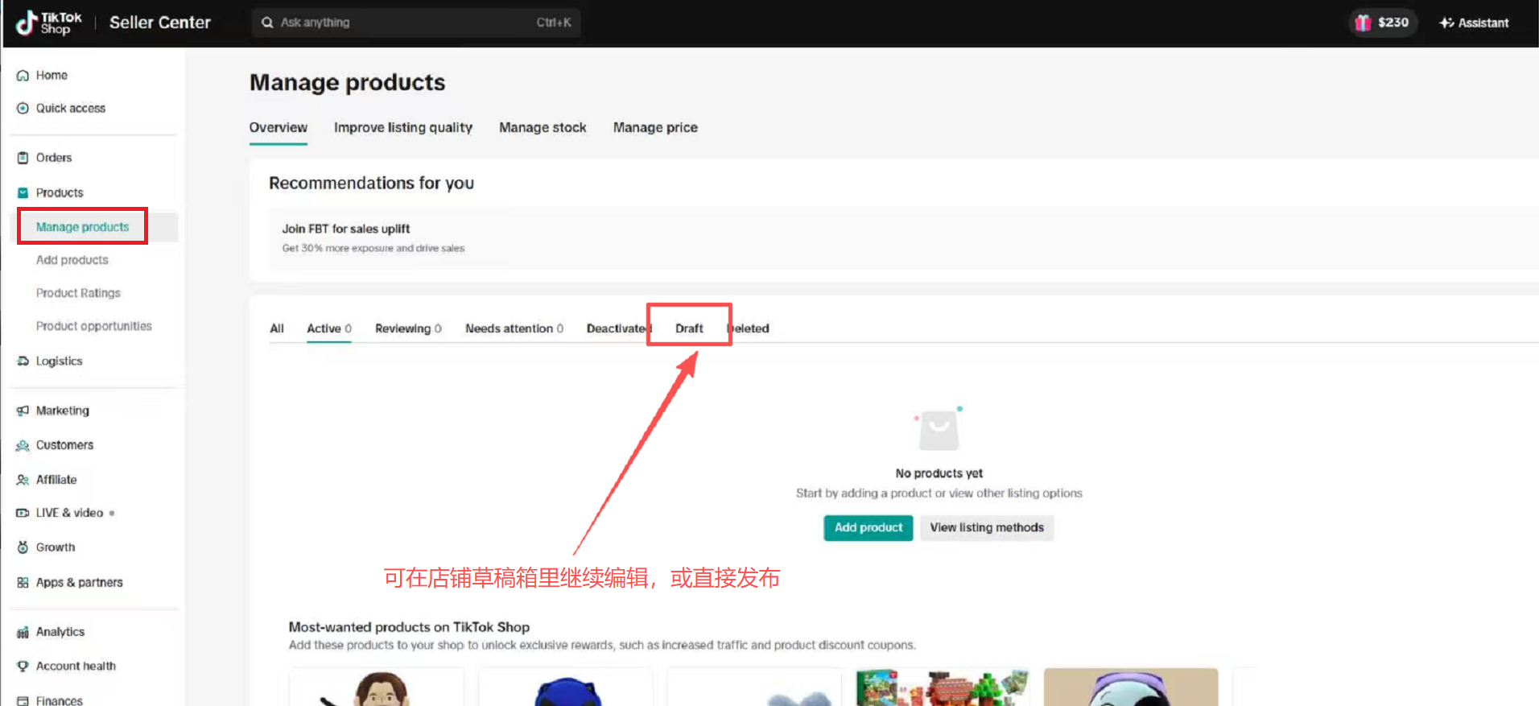Show the Deactivated products filter

[619, 328]
